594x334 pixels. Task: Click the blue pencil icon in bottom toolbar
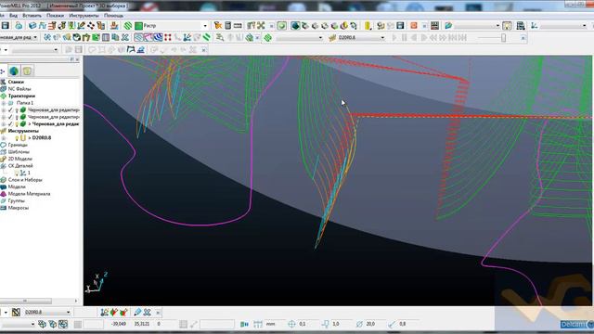tap(137, 312)
